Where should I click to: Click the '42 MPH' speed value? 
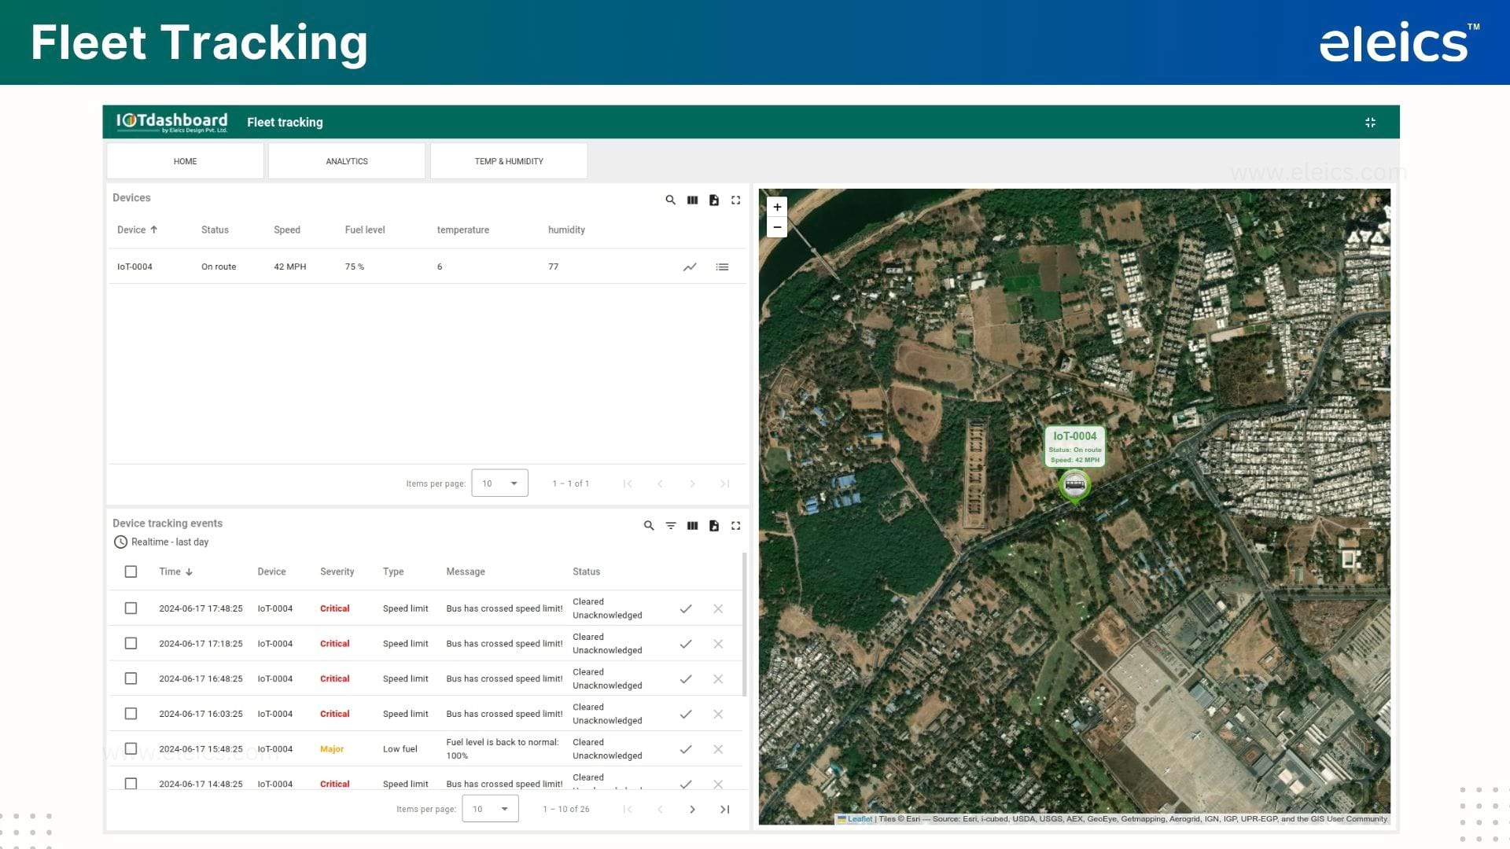click(x=290, y=267)
